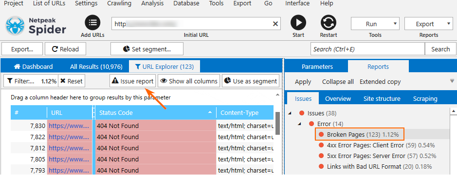Select the URL Explorer (123) tab

pos(165,66)
